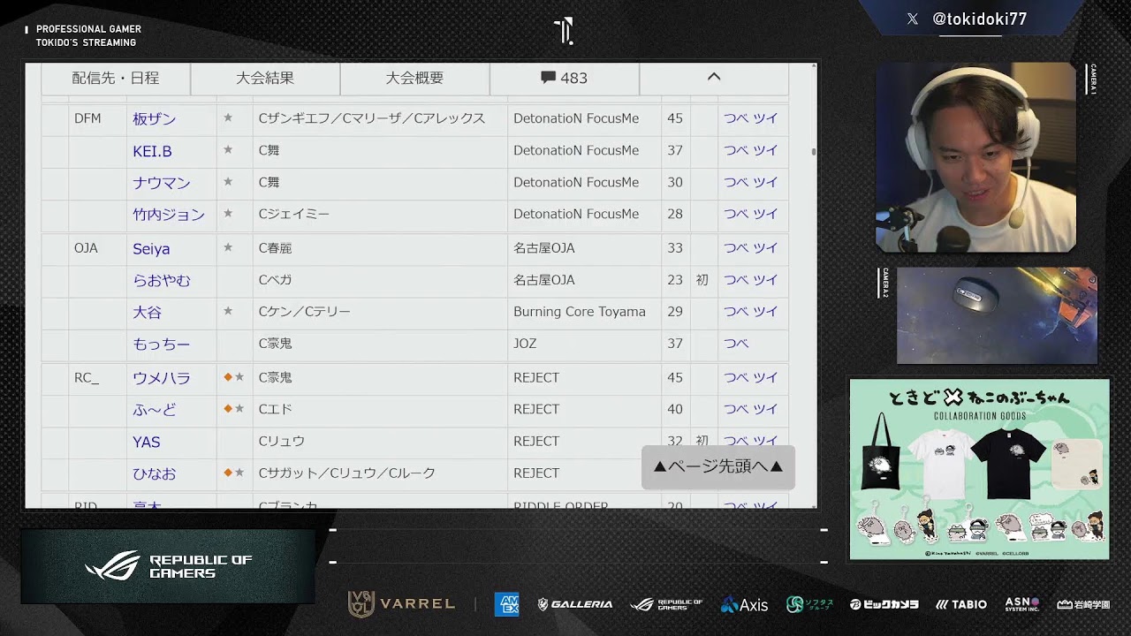Click the collaboration goods merchandise image
Screen dimensions: 1131x636
point(979,469)
